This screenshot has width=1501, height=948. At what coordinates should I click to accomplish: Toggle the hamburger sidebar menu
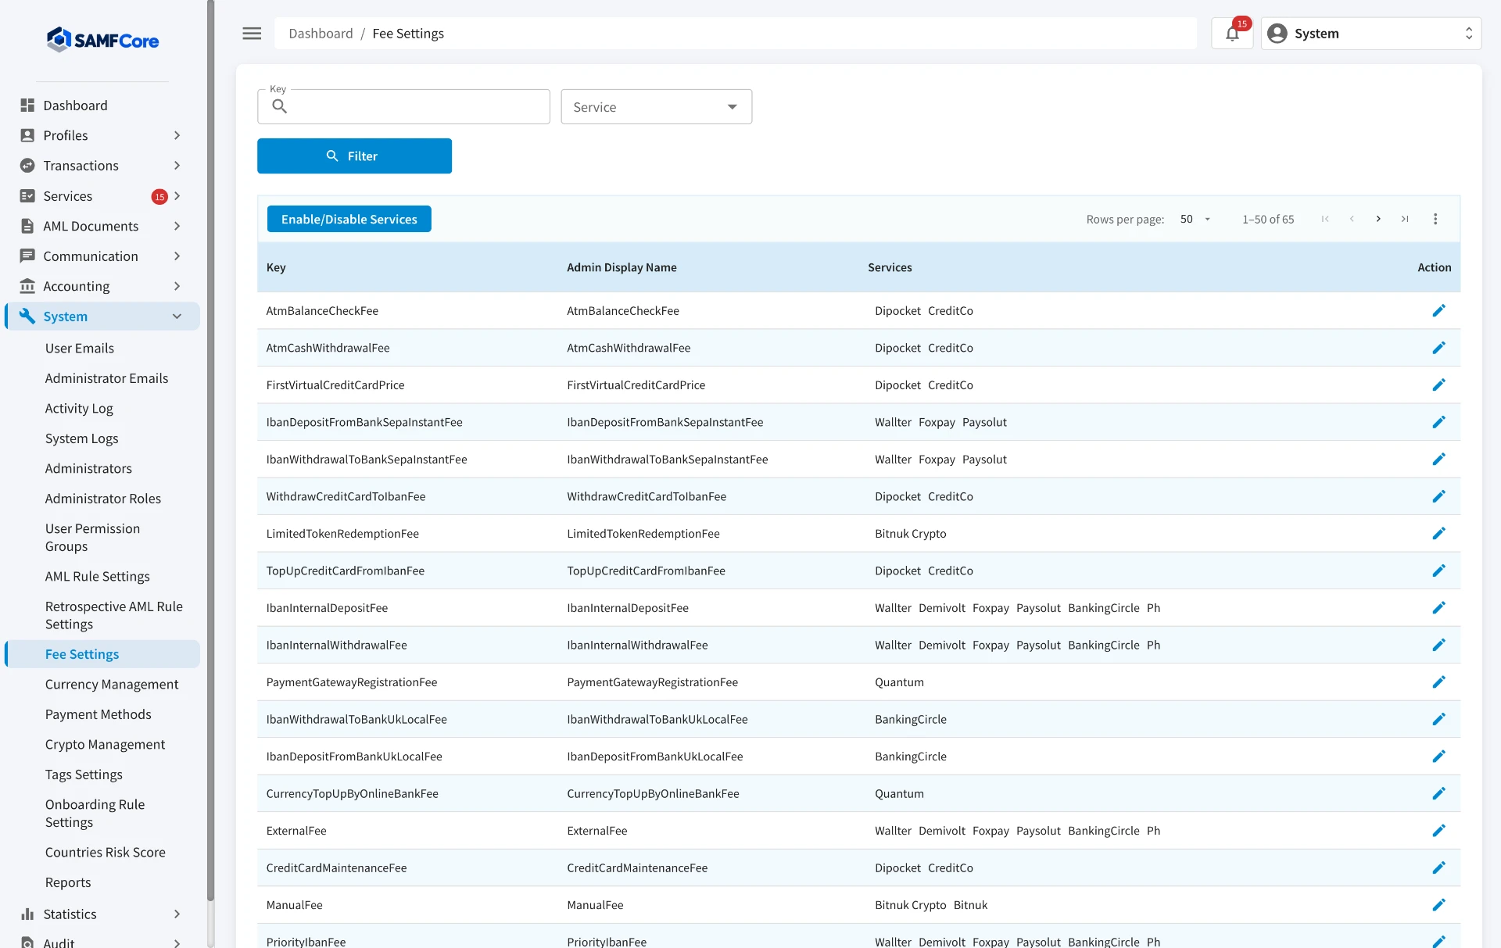click(x=252, y=34)
